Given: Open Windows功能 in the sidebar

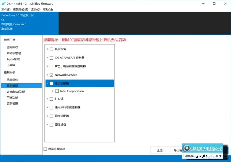Looking at the screenshot, I should tap(16, 92).
